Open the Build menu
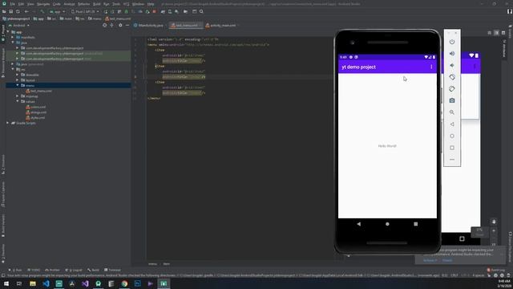 coord(96,4)
